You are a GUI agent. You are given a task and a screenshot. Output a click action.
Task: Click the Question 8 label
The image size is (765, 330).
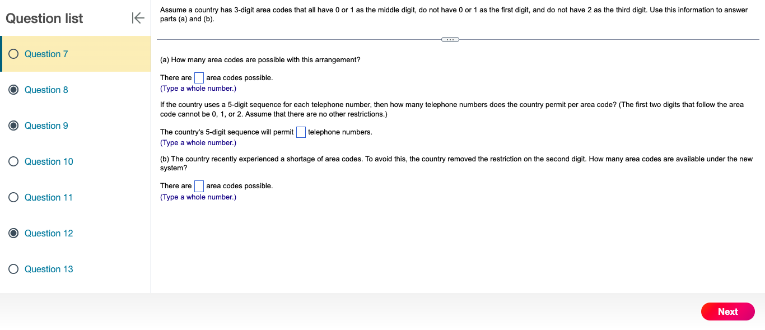coord(46,90)
